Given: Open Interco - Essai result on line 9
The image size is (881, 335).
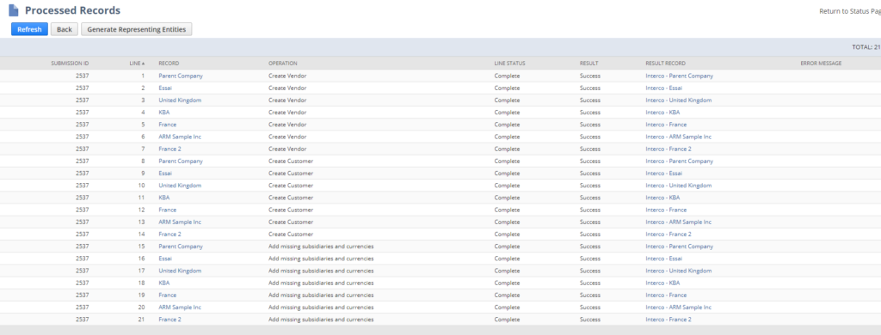Looking at the screenshot, I should (664, 174).
